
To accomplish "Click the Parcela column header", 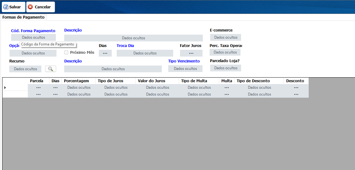I will [x=38, y=81].
